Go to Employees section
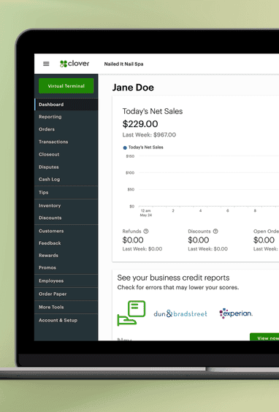 click(66, 281)
